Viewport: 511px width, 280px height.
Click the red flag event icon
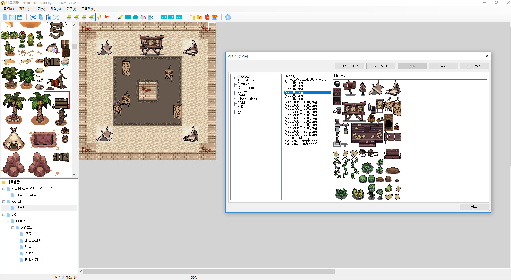pos(107,17)
